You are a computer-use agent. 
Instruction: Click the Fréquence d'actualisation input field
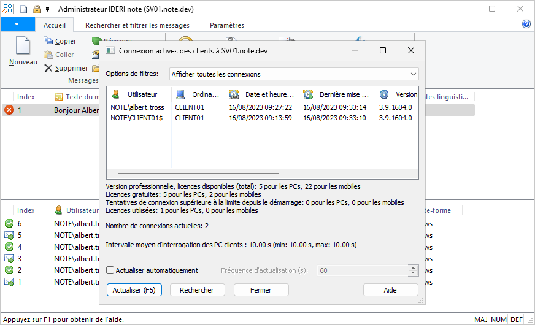(363, 270)
